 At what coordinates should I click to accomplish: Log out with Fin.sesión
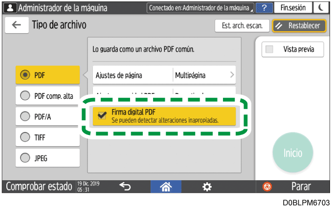[x=293, y=8]
